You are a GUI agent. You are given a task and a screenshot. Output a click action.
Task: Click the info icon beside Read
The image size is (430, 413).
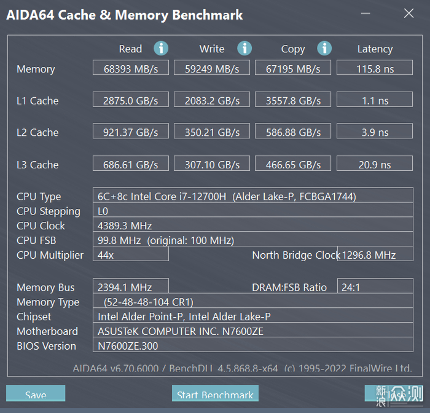[x=161, y=49]
